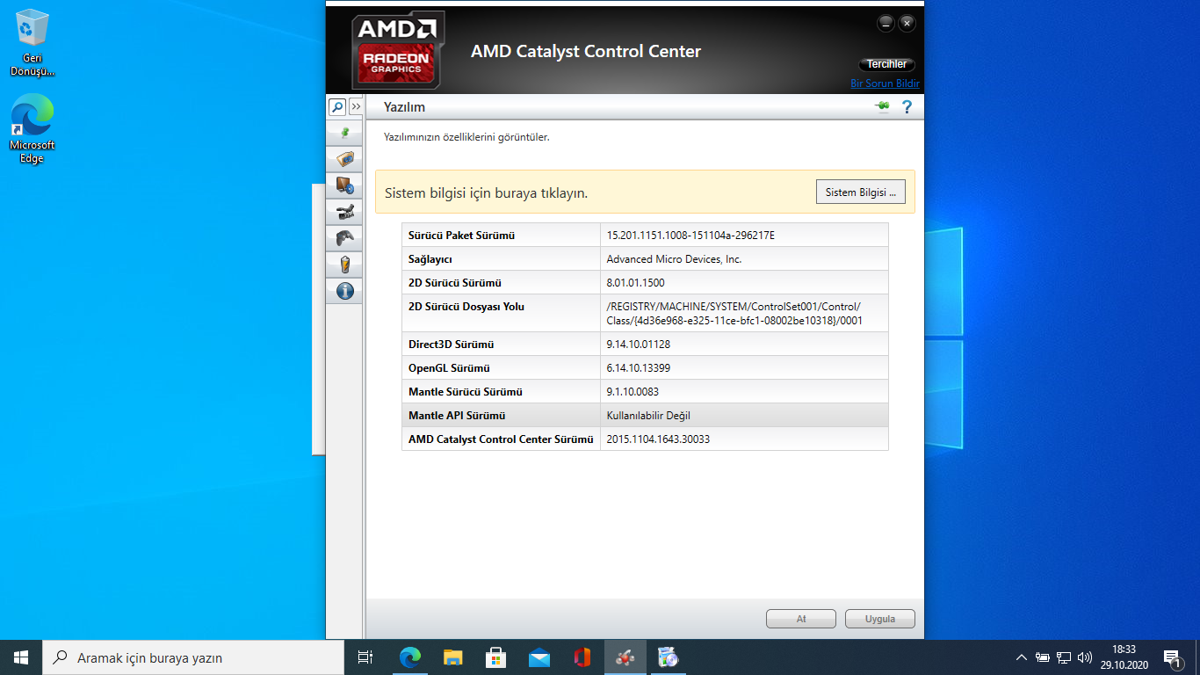Click the Bir Sorun Bildir link

tap(886, 83)
